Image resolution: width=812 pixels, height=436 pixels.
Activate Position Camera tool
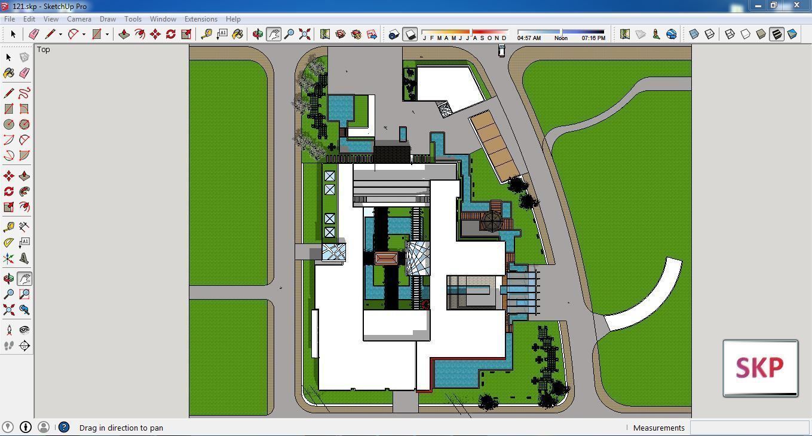point(9,330)
